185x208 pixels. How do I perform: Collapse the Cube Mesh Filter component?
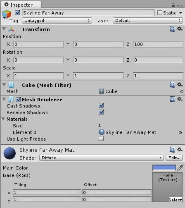point(4,85)
